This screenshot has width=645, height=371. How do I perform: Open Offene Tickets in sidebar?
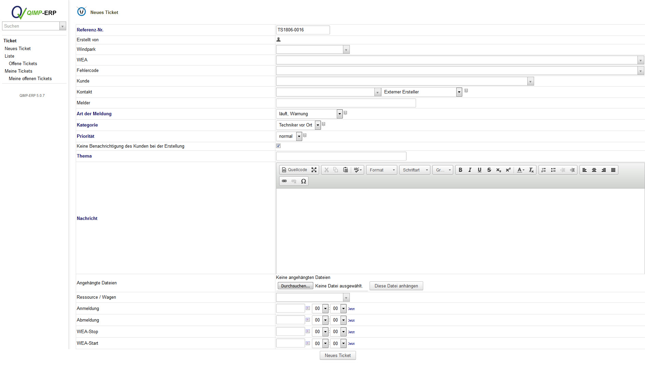pos(23,64)
